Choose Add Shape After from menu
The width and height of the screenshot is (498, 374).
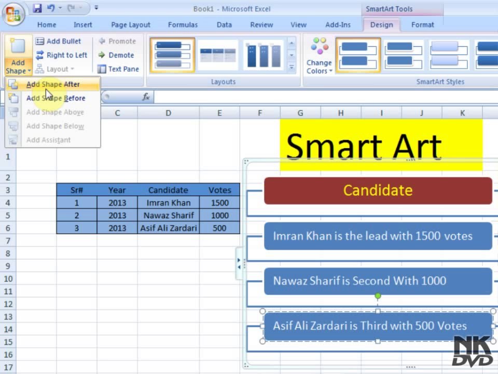53,84
